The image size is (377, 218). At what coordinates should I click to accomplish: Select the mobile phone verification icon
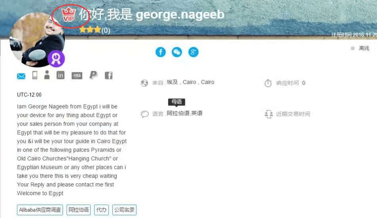(x=35, y=75)
